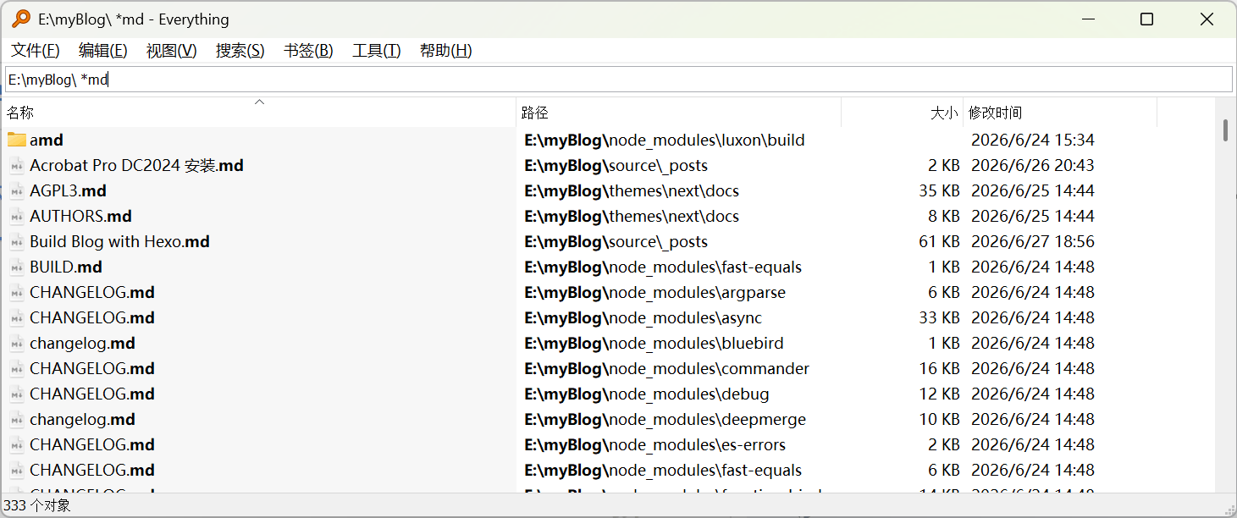Open the 编辑(E) menu

point(103,51)
